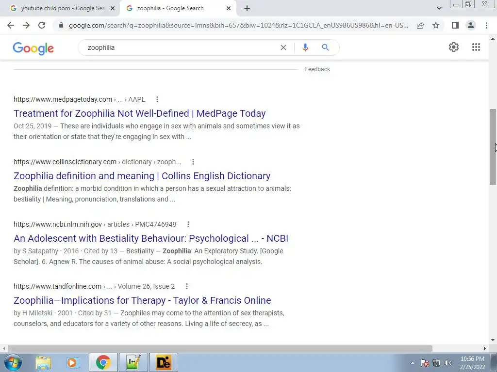The image size is (497, 372).
Task: Click the Feedback link
Action: pyautogui.click(x=317, y=69)
